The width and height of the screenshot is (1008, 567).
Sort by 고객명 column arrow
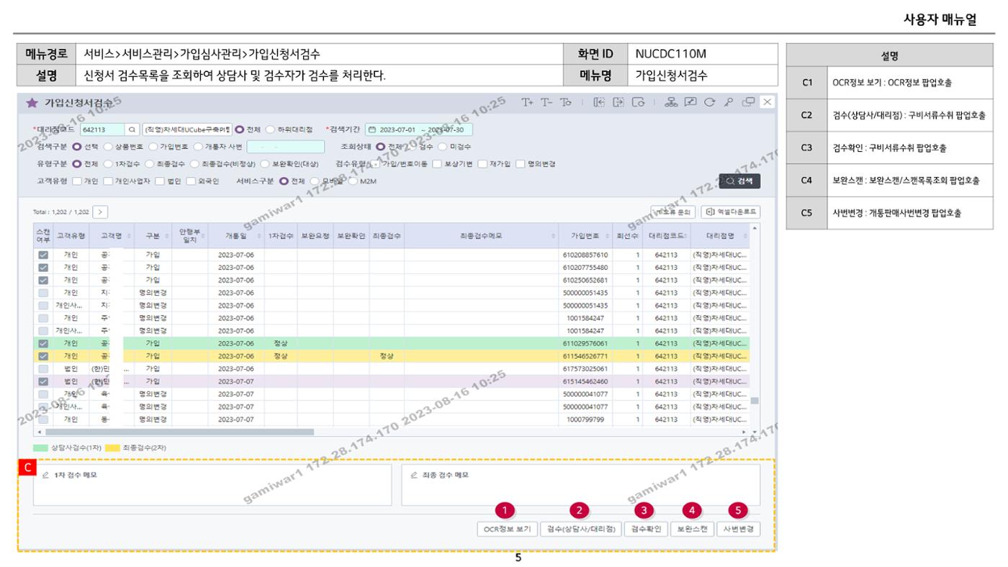(x=127, y=236)
